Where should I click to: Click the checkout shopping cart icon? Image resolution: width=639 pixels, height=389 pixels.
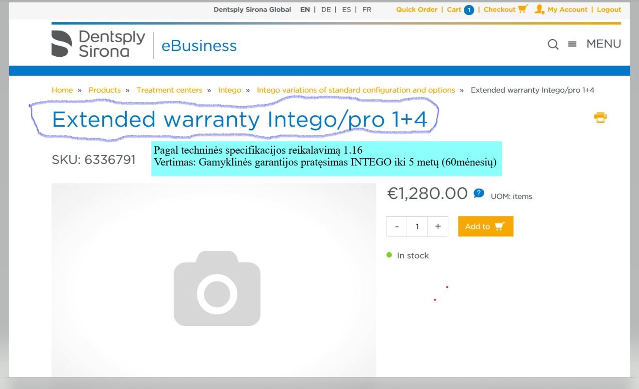523,9
